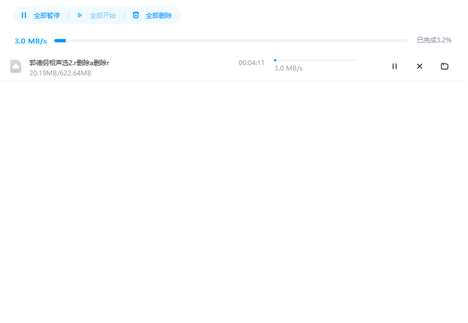Click the file's individual progress bar
This screenshot has width=468, height=323.
(315, 60)
